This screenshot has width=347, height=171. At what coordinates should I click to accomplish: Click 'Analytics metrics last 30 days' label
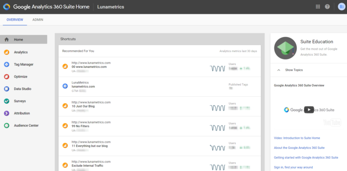[238, 51]
